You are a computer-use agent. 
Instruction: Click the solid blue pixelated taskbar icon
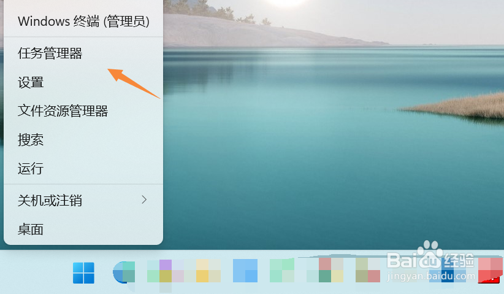point(245,271)
